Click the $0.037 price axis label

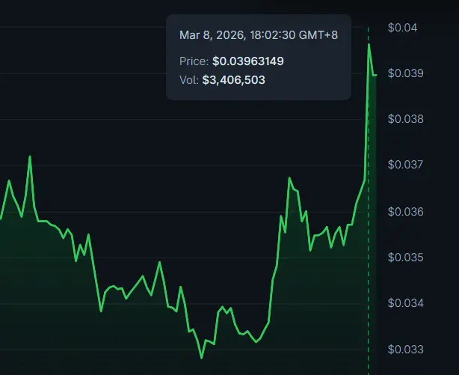point(405,165)
